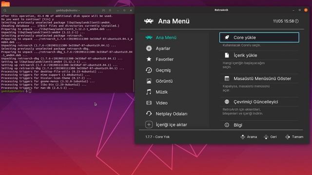The height and width of the screenshot is (175, 312).
Task: Open Ayarlar via its gear icon
Action: pos(149,48)
